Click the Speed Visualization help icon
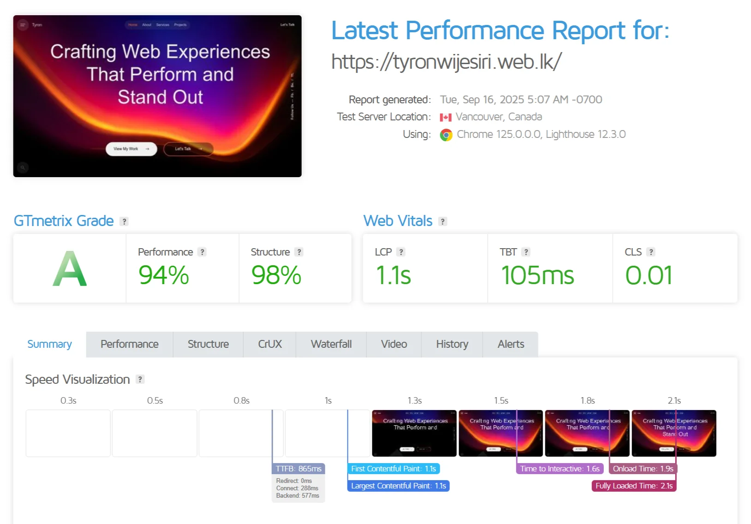Viewport: 751px width, 524px height. 140,379
